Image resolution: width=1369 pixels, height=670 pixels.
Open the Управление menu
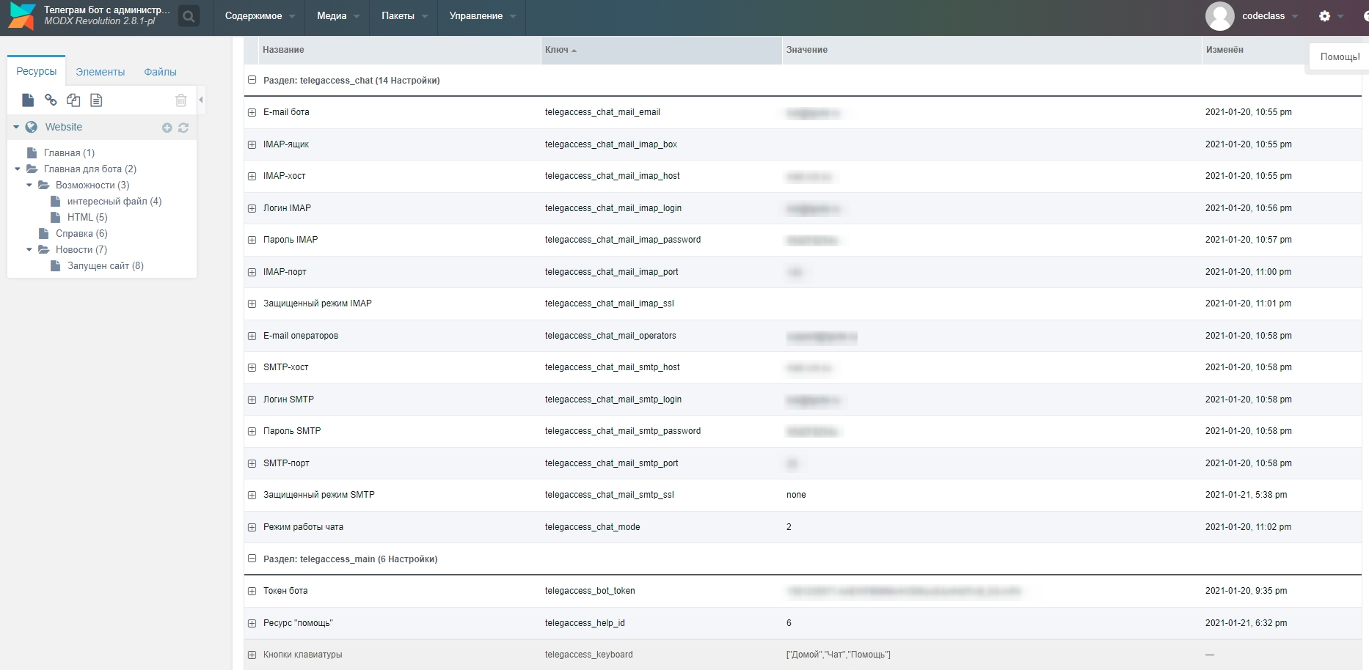[482, 16]
